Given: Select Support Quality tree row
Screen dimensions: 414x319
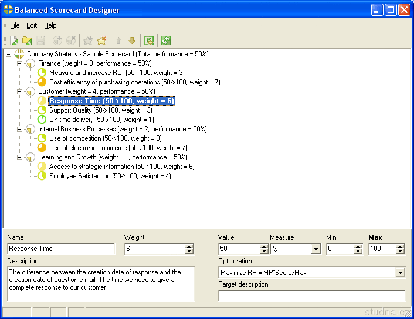Looking at the screenshot, I should (x=101, y=110).
